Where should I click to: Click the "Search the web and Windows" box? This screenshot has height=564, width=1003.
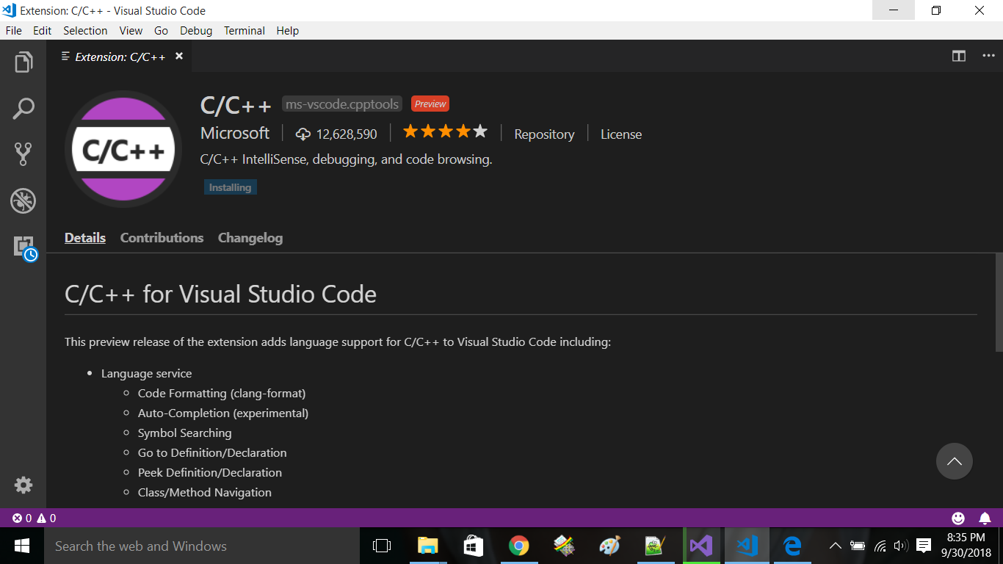201,546
